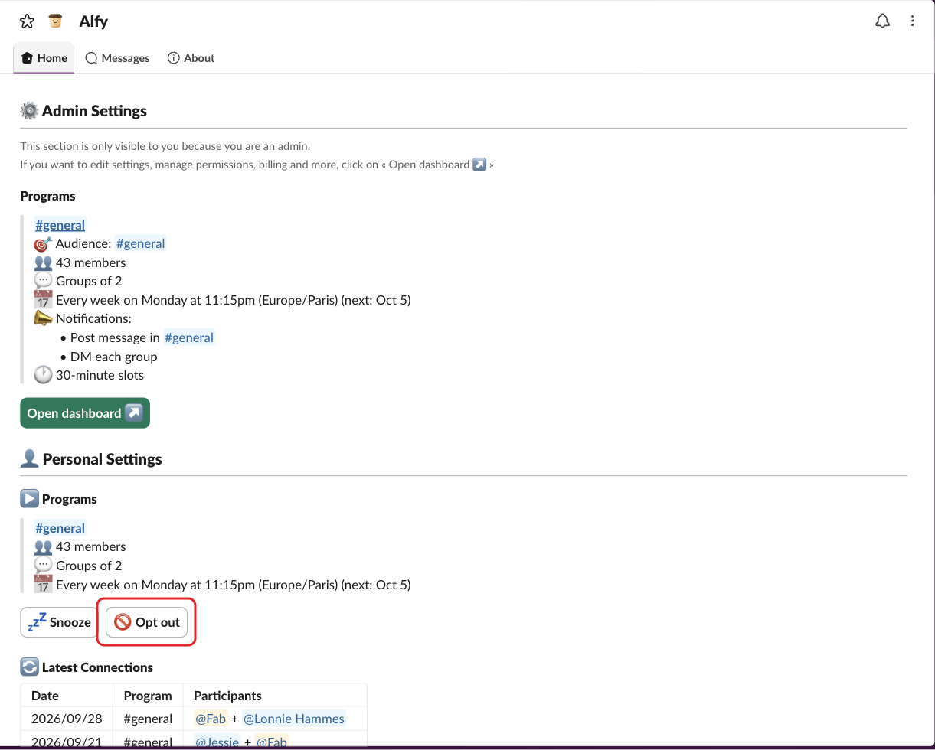Open the bold underlined #general program link
Image resolution: width=935 pixels, height=750 pixels.
tap(60, 225)
